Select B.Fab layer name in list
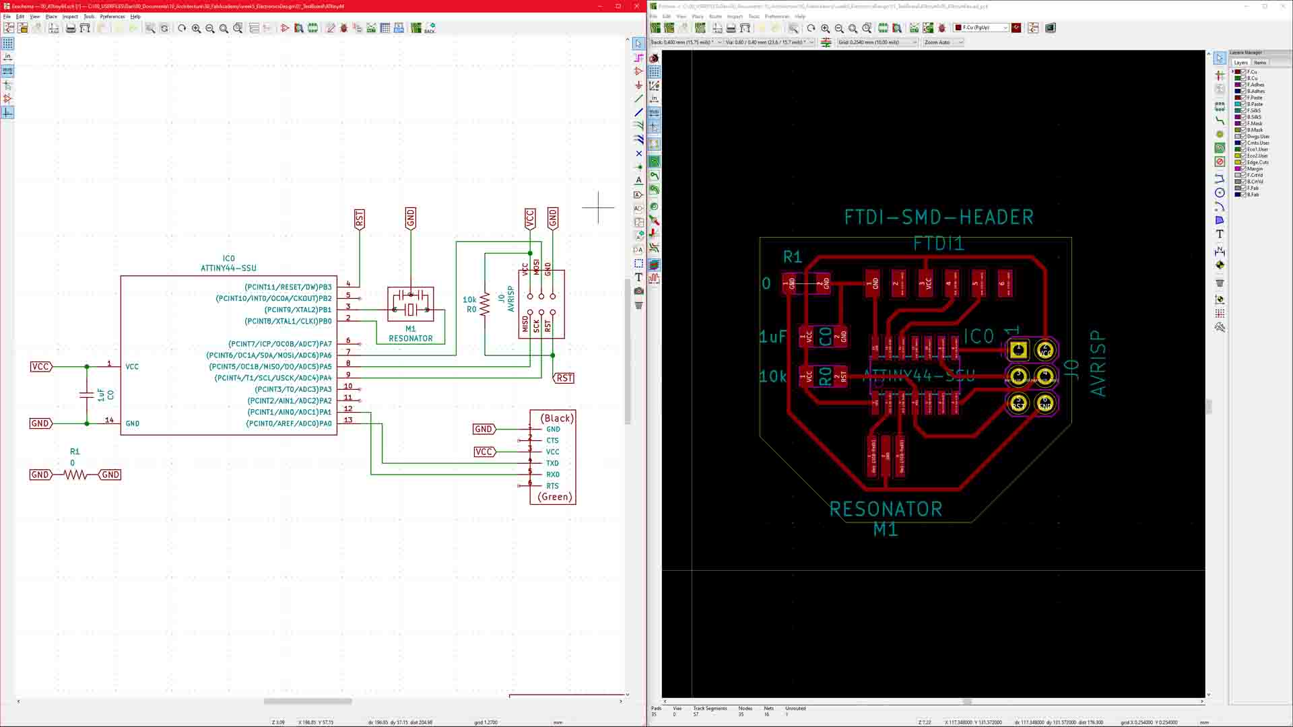The height and width of the screenshot is (727, 1293). [1253, 195]
